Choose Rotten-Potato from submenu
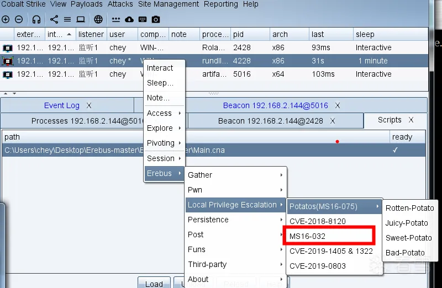Viewport: 442px width, 288px height. (x=409, y=208)
